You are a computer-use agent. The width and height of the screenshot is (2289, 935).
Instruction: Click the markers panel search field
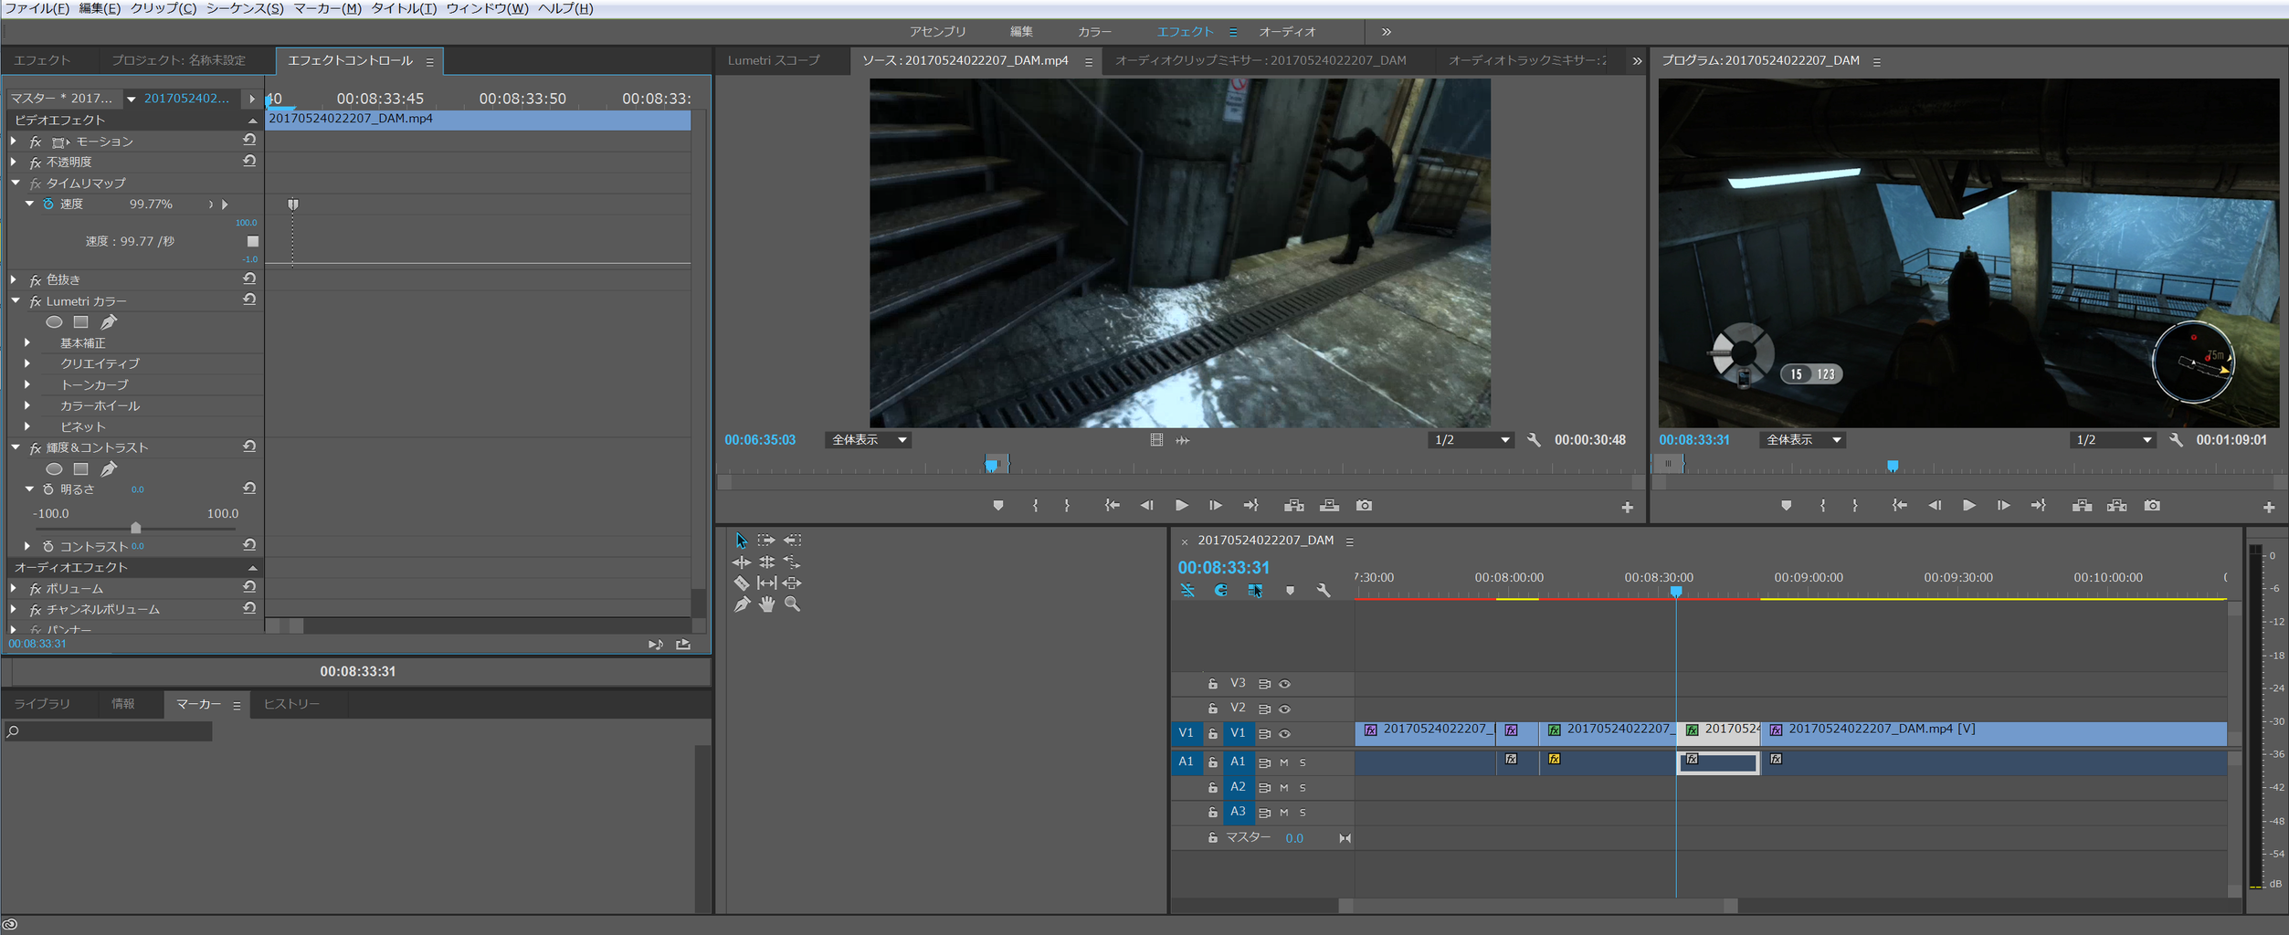tap(108, 731)
